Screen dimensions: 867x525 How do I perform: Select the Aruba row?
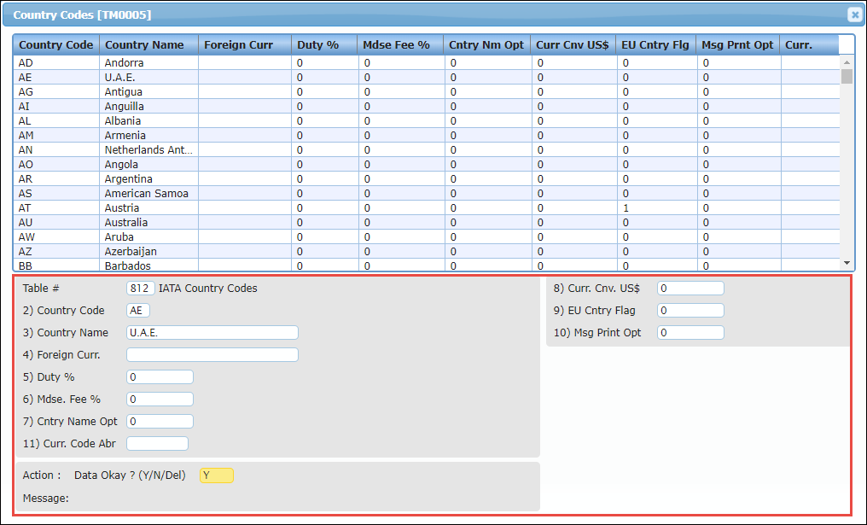tap(426, 236)
